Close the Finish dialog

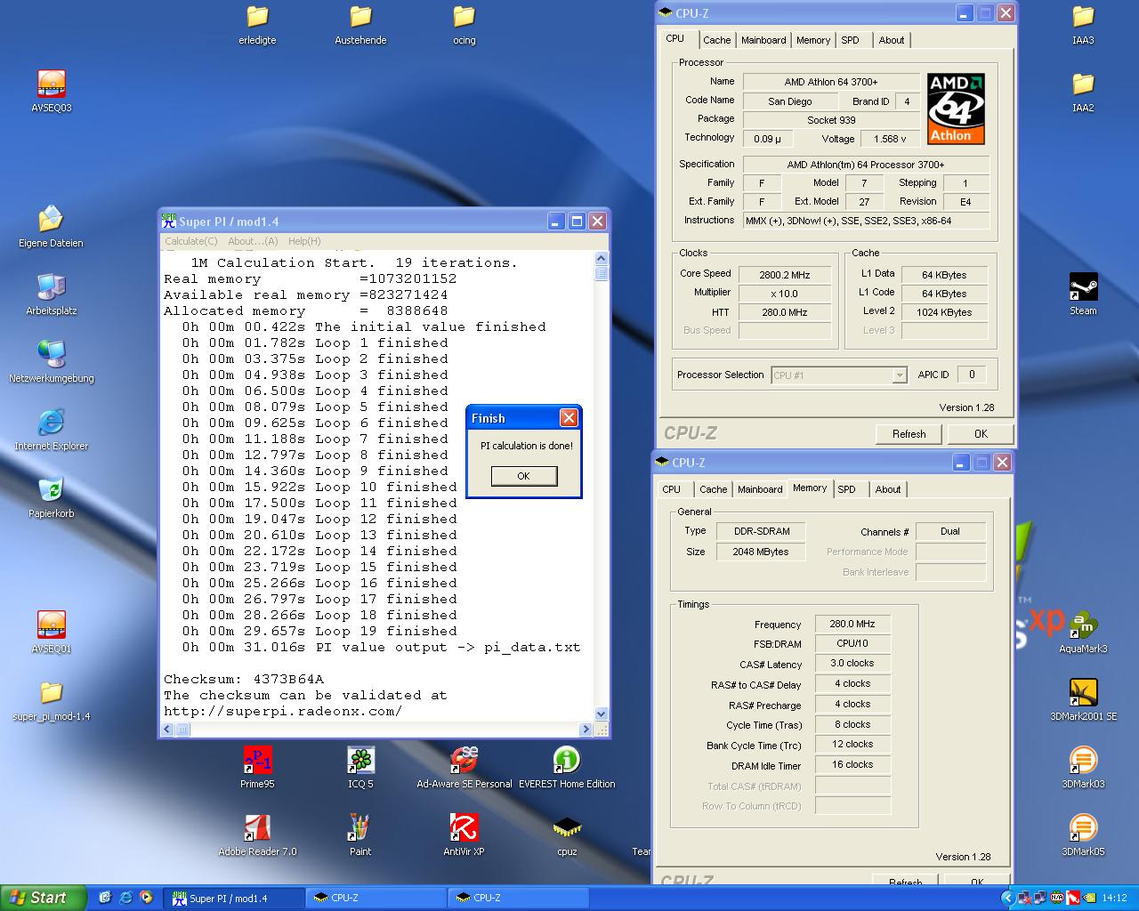pos(569,418)
